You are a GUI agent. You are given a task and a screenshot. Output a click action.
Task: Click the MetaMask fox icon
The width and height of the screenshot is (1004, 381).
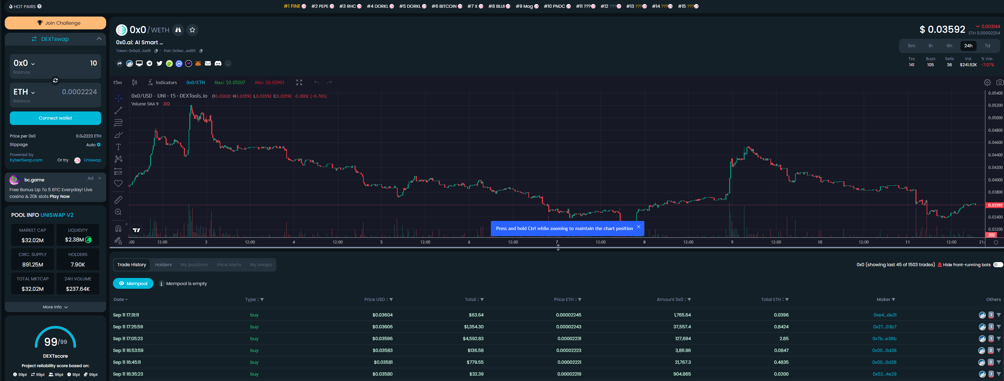click(x=198, y=63)
